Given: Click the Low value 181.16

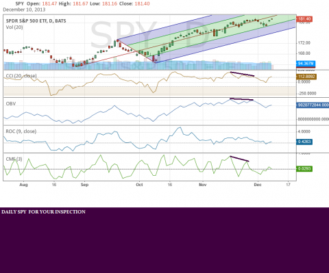Looking at the screenshot, I should [110, 3].
